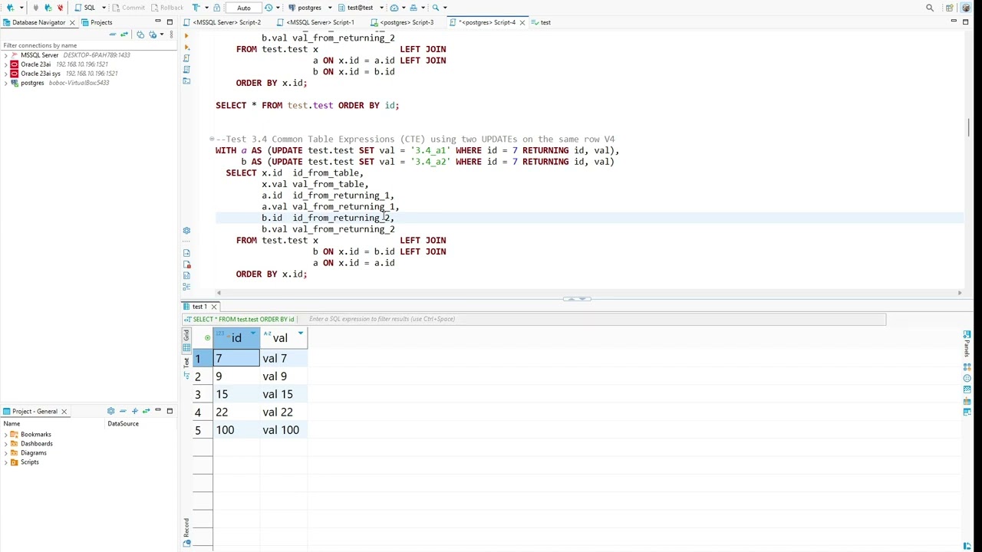The height and width of the screenshot is (552, 982).
Task: Click the Disconnect red plug icon
Action: pyautogui.click(x=60, y=8)
